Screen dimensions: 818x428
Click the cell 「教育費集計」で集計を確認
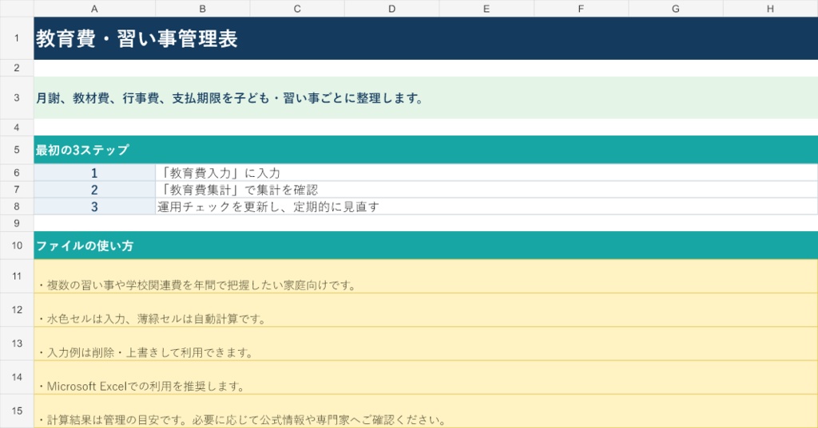486,190
